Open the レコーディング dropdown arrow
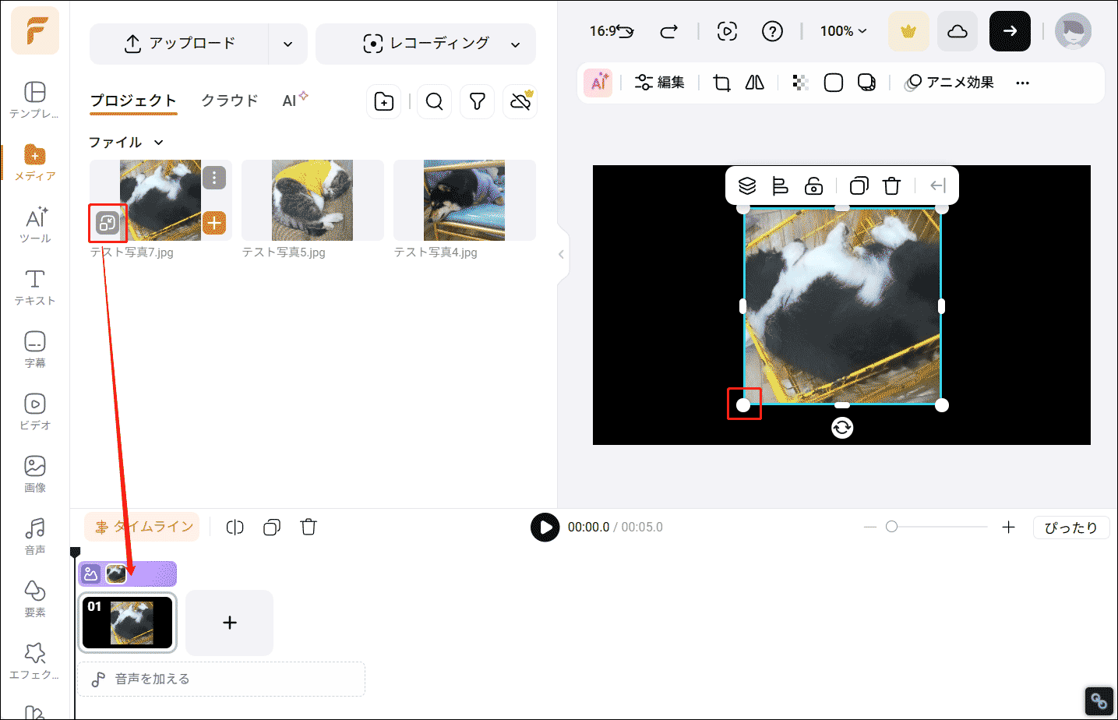Image resolution: width=1118 pixels, height=720 pixels. (515, 44)
